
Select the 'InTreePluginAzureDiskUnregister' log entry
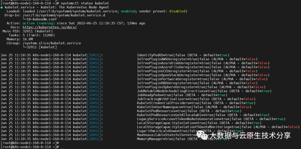tap(203, 63)
